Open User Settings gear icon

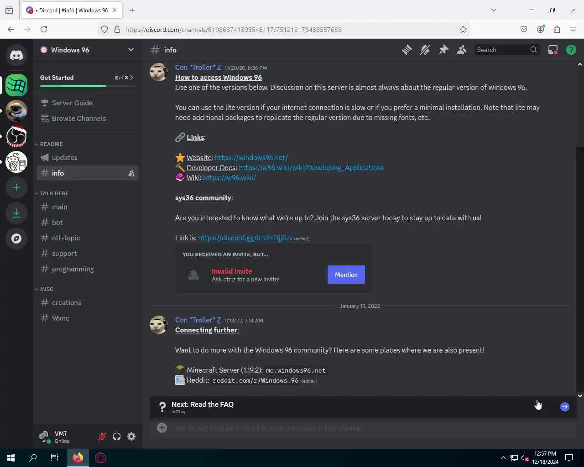coord(131,436)
